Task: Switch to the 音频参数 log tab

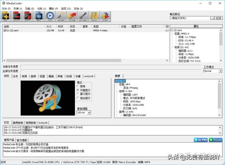Action: (x=18, y=123)
